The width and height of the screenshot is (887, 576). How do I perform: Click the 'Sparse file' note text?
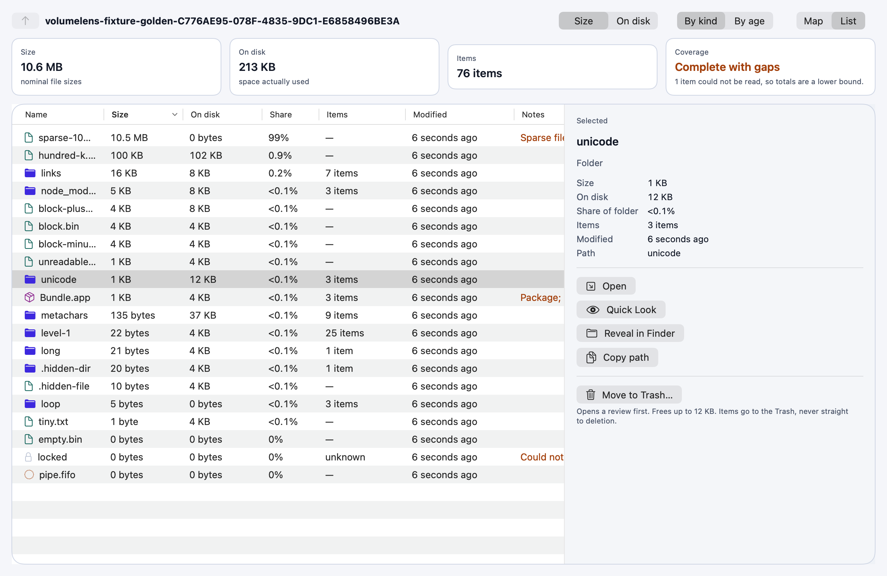(x=542, y=138)
